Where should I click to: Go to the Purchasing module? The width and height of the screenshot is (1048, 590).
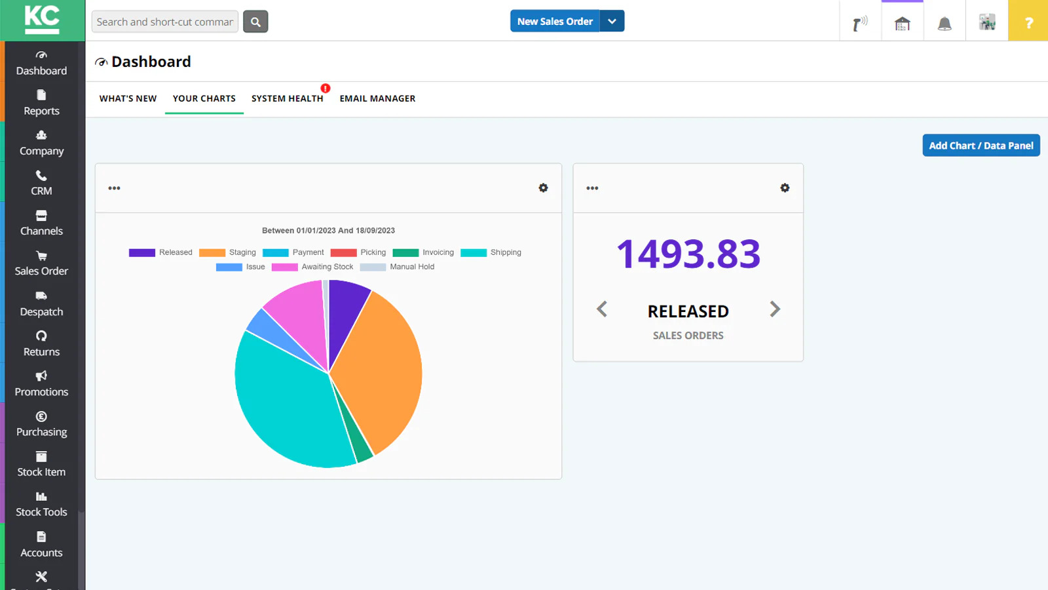click(41, 424)
